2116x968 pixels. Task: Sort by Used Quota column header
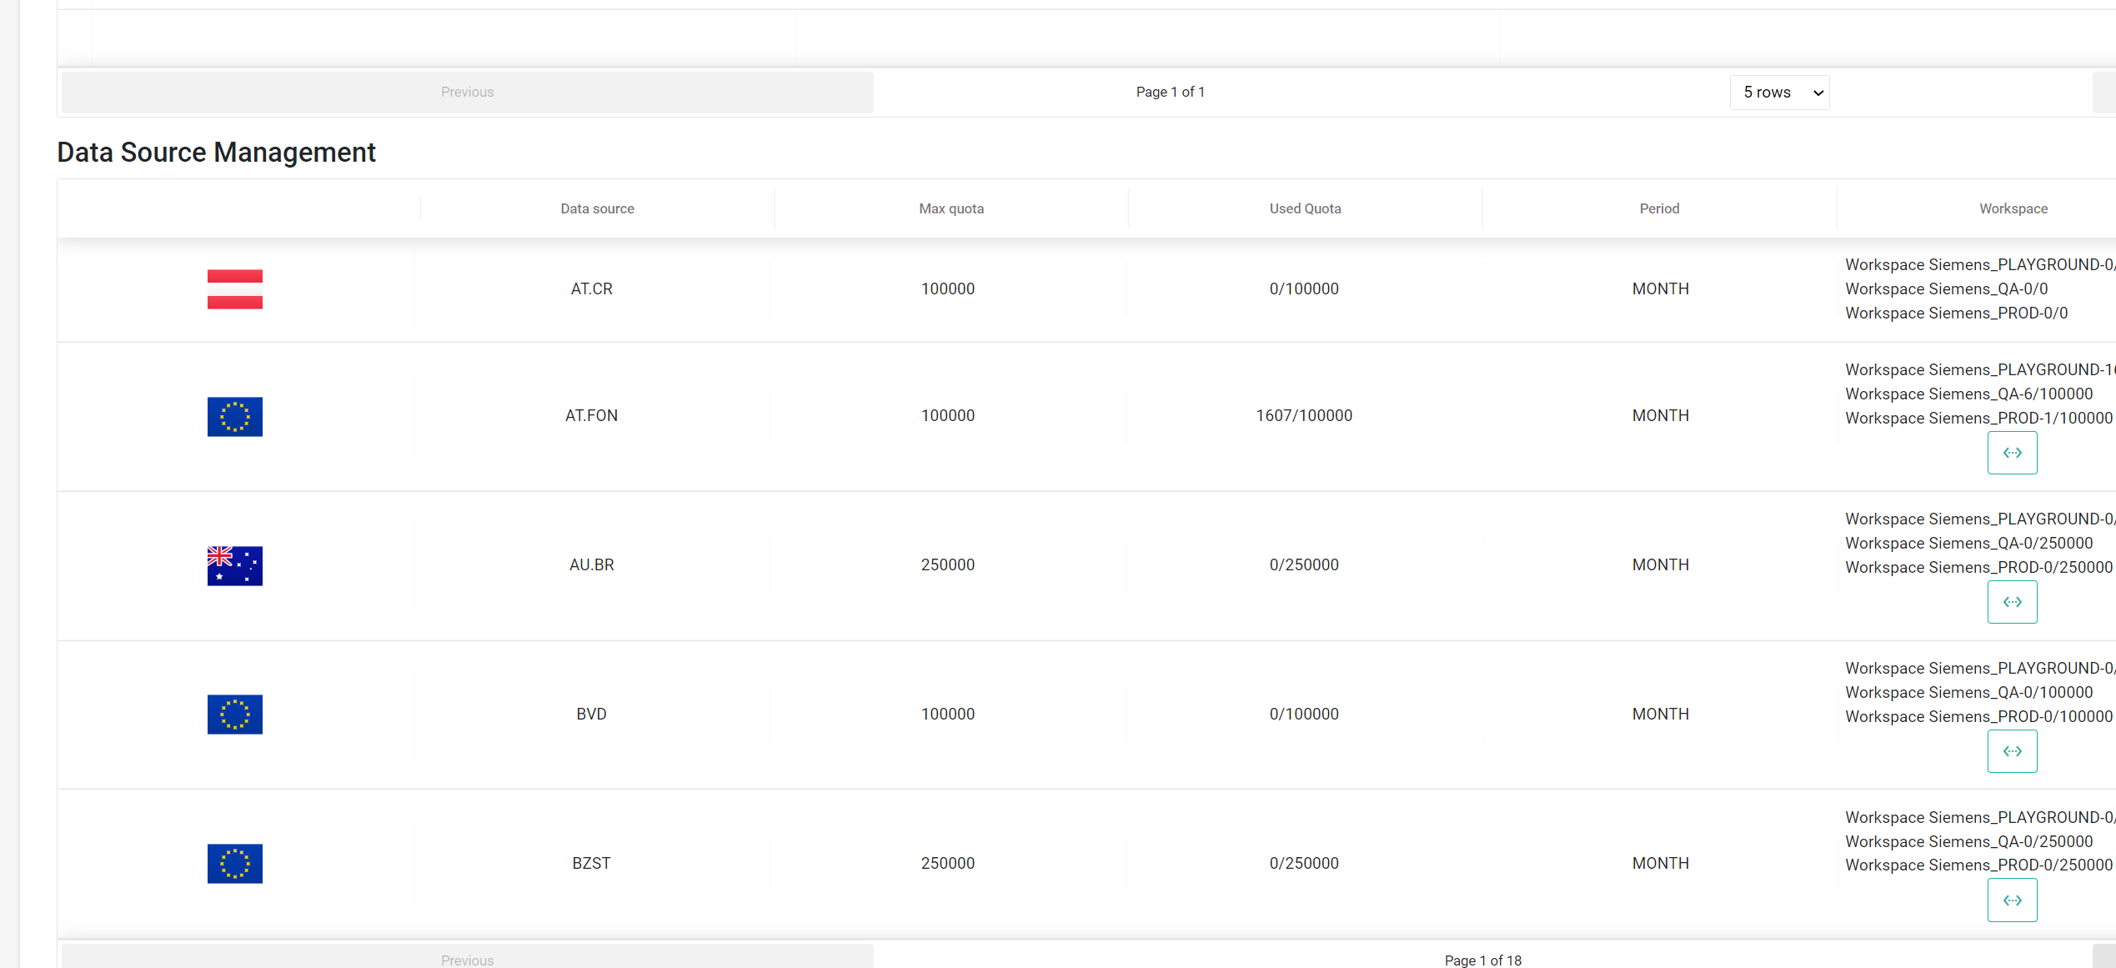pos(1305,208)
